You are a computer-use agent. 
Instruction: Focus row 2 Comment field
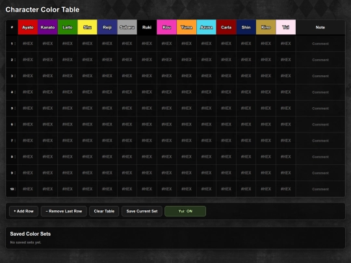pyautogui.click(x=320, y=60)
